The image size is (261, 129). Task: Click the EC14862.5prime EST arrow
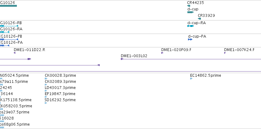[191, 79]
